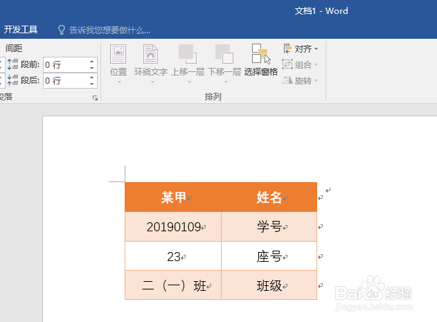
Task: Open the Wrap Text (环绕文字) icon
Action: [x=150, y=54]
